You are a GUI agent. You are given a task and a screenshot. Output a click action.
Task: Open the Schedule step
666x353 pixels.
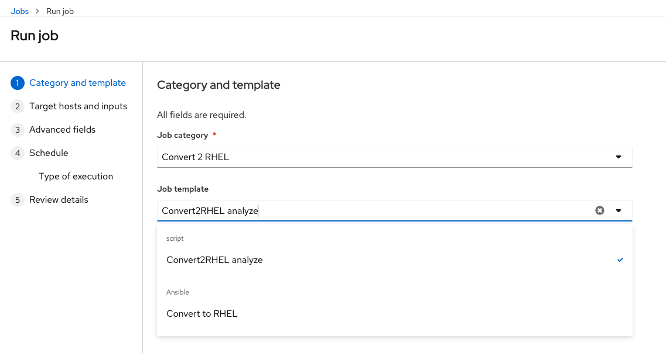point(49,153)
